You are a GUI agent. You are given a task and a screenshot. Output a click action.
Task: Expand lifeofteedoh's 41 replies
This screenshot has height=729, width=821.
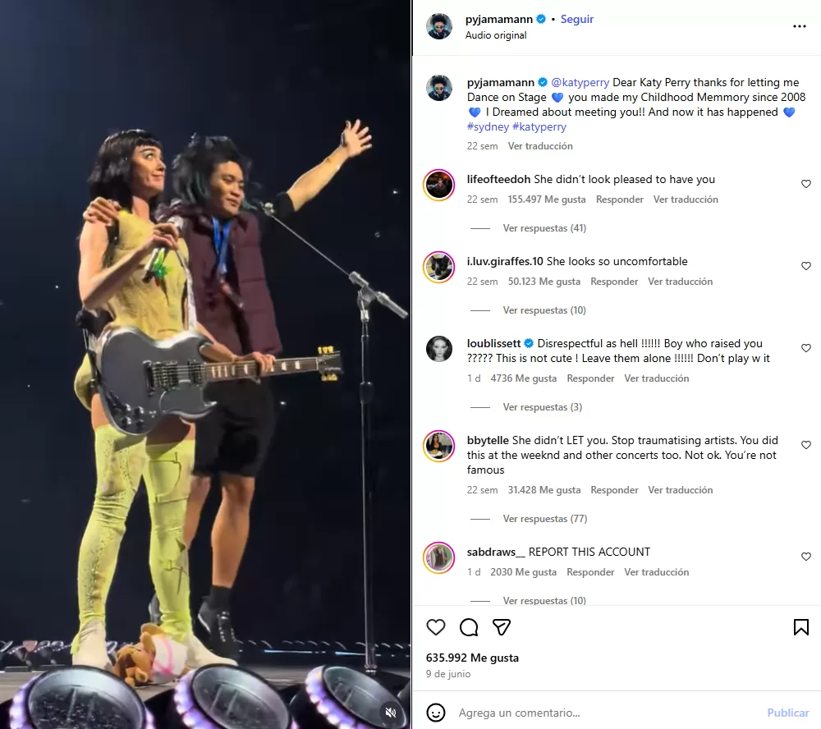pyautogui.click(x=544, y=228)
